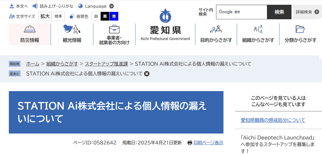The image size is (322, 156).
Task: Click the 検索 search button
Action: 279,12
